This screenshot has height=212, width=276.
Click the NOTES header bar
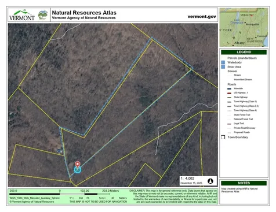pyautogui.click(x=244, y=183)
